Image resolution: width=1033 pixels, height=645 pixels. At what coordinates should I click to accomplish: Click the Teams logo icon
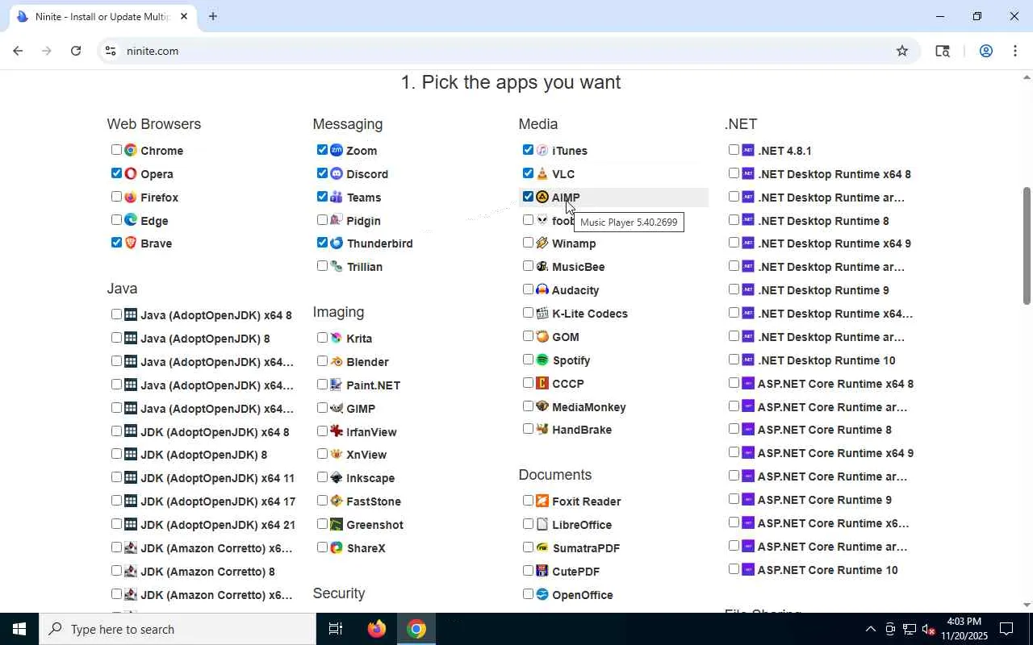click(337, 197)
